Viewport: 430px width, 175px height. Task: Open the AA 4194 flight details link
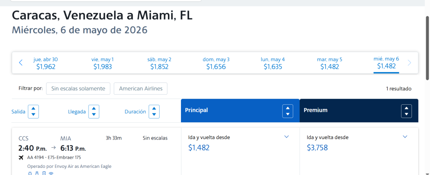click(x=37, y=157)
